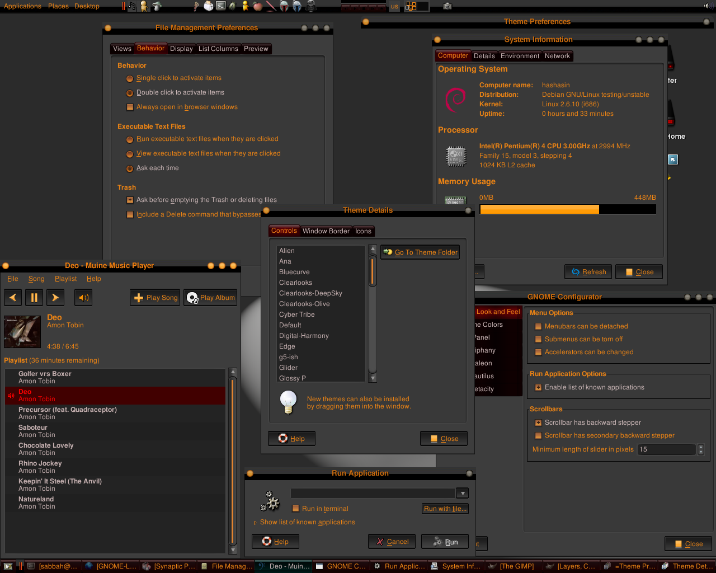
Task: Click the volume speaker icon in system tray
Action: (706, 6)
